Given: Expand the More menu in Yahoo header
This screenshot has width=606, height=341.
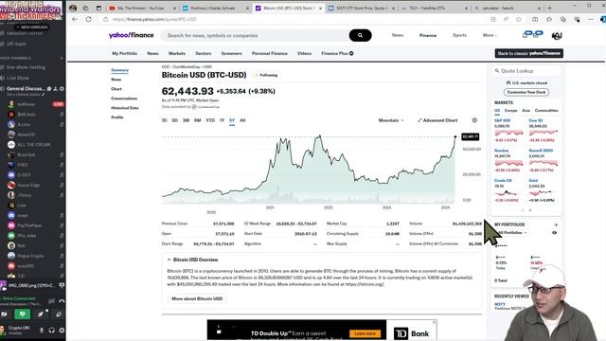Looking at the screenshot, I should click(x=490, y=35).
